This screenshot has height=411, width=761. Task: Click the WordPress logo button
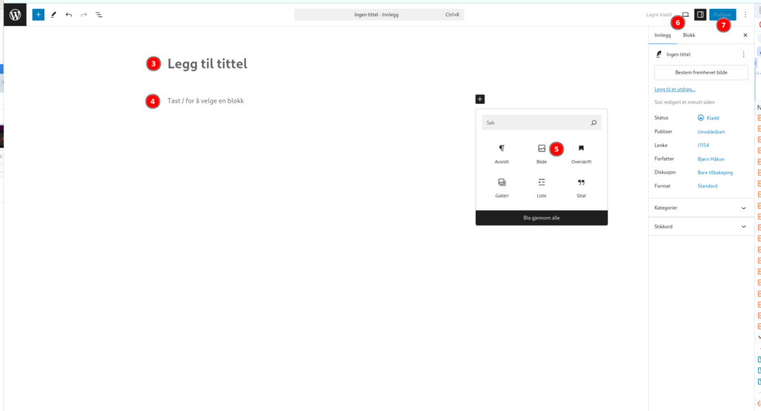point(15,14)
